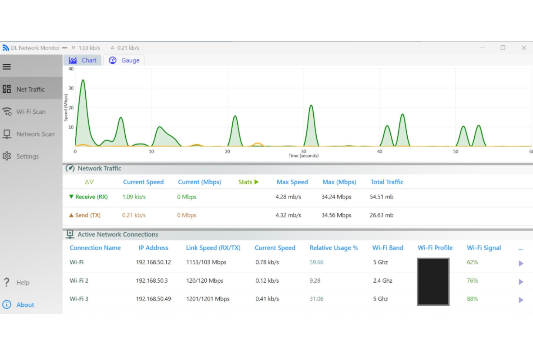This screenshot has height=355, width=533.
Task: Click the Wi-Fi 3 profile thumbnail
Action: click(x=433, y=299)
